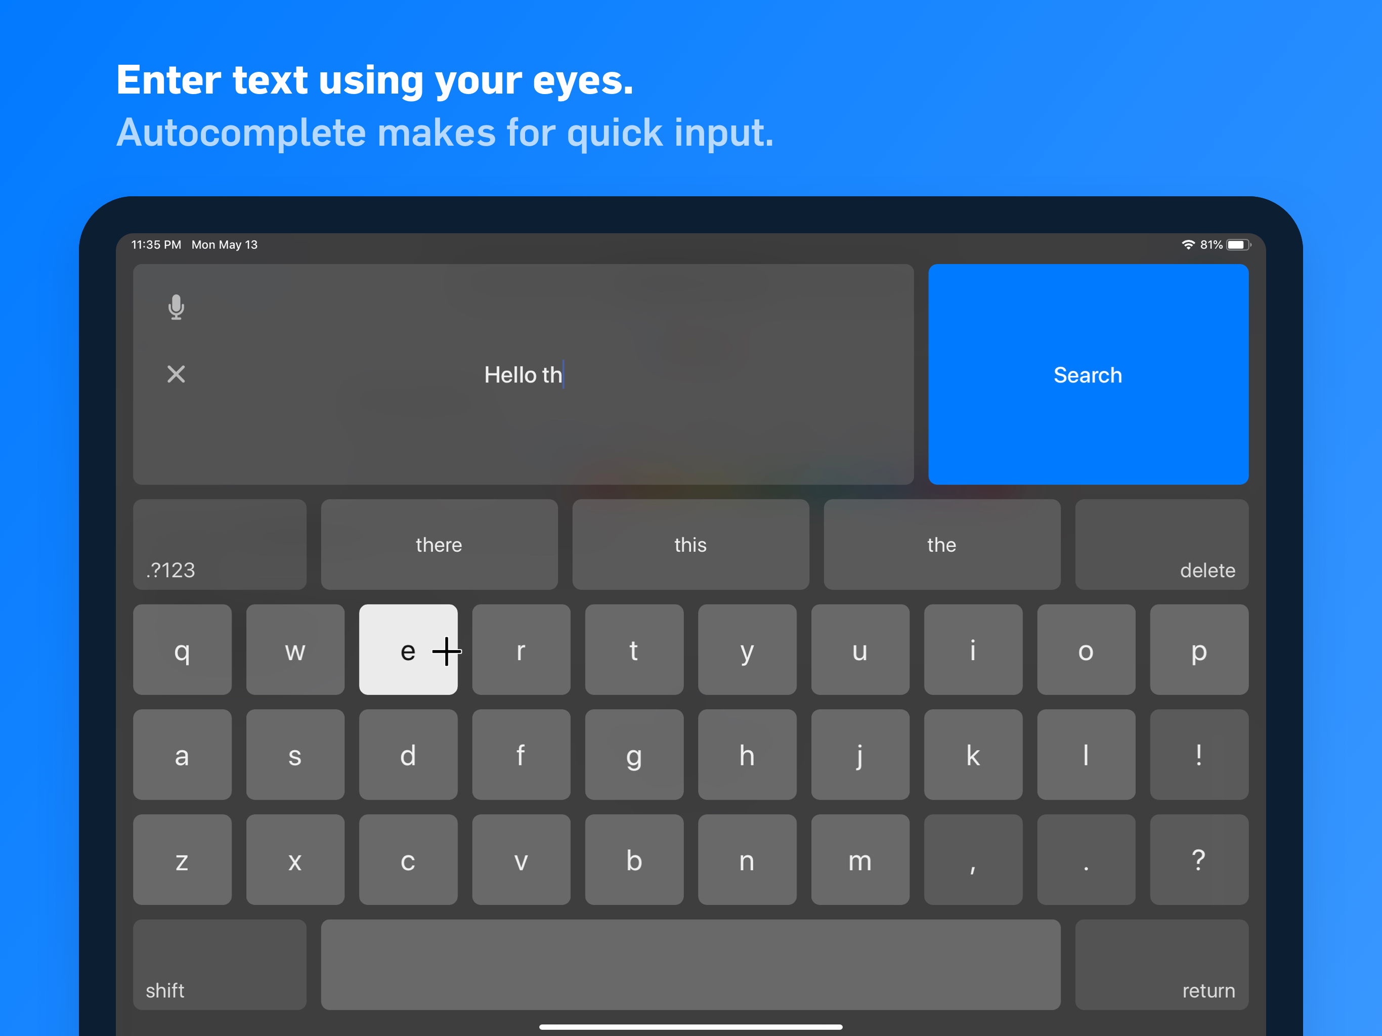Tap the n key
The width and height of the screenshot is (1382, 1036).
click(x=747, y=859)
